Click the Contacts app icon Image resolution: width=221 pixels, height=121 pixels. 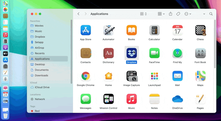point(86,53)
